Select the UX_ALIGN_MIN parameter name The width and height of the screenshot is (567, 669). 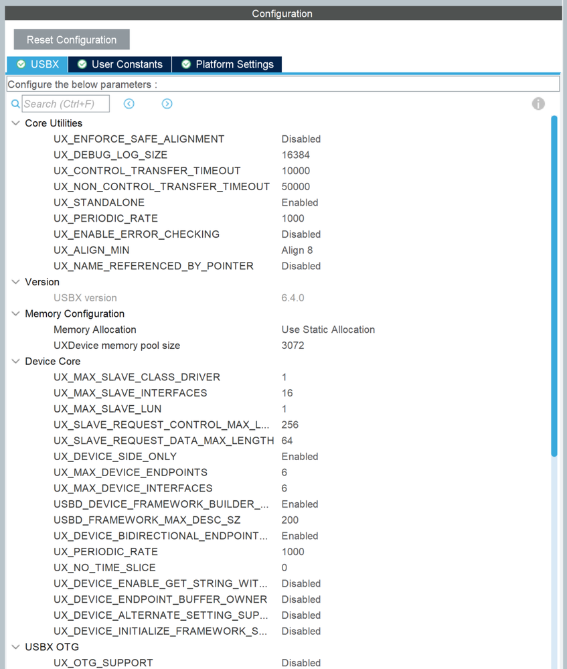point(91,250)
